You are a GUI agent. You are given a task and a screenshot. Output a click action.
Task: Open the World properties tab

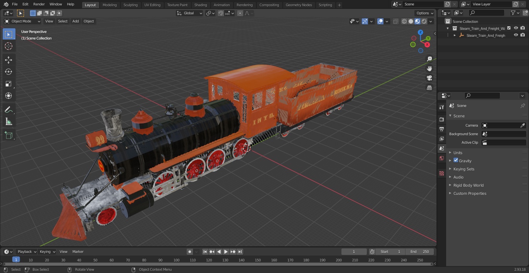point(441,158)
